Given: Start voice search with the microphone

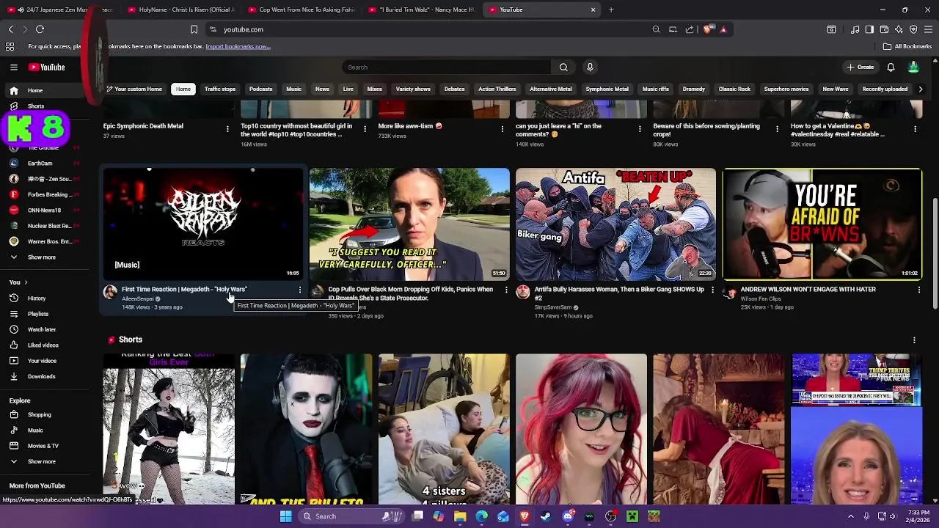Looking at the screenshot, I should tap(590, 67).
